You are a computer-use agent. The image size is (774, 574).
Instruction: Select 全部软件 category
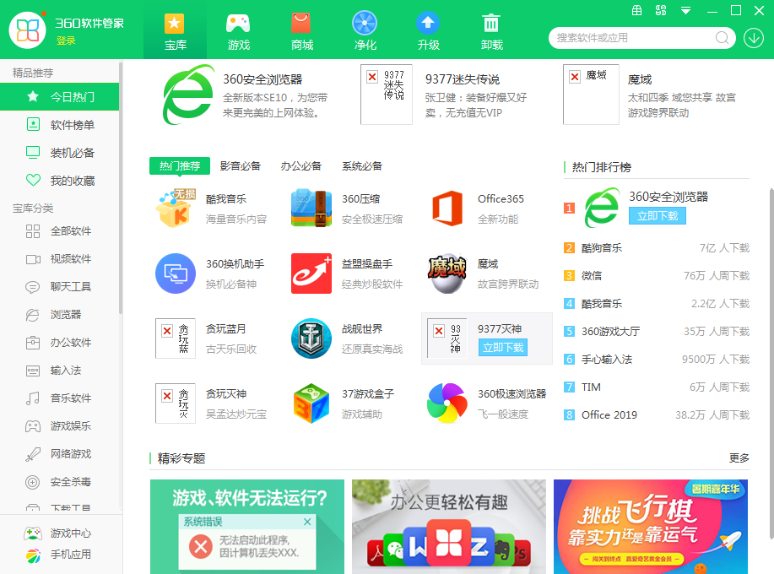click(x=60, y=231)
